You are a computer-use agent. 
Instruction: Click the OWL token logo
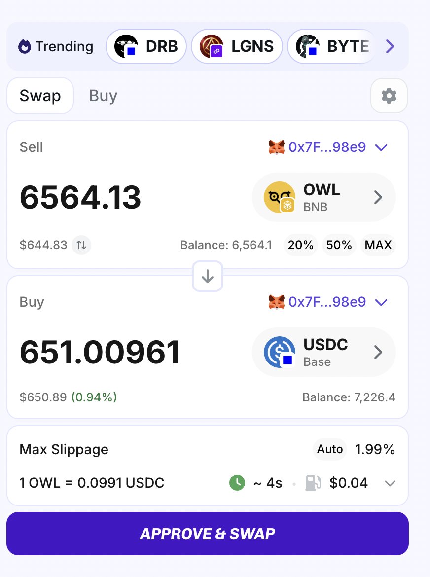tap(280, 197)
